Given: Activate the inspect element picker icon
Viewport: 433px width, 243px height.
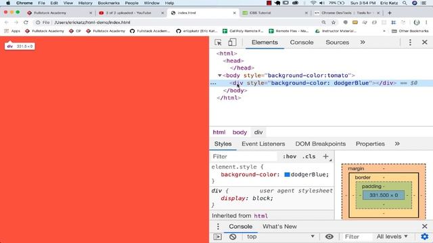Looking at the screenshot, I should click(x=218, y=43).
